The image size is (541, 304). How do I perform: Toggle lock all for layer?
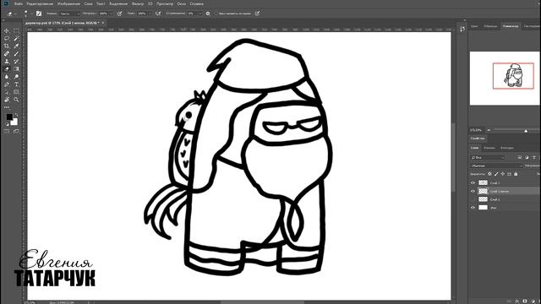tap(516, 174)
